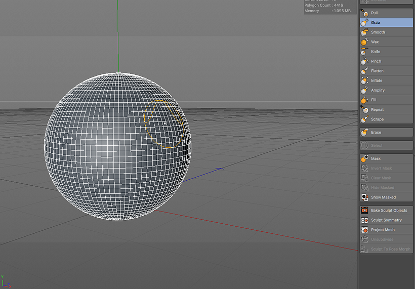Pick the Fill brush
Screen dimensions: 415x289
coord(386,100)
